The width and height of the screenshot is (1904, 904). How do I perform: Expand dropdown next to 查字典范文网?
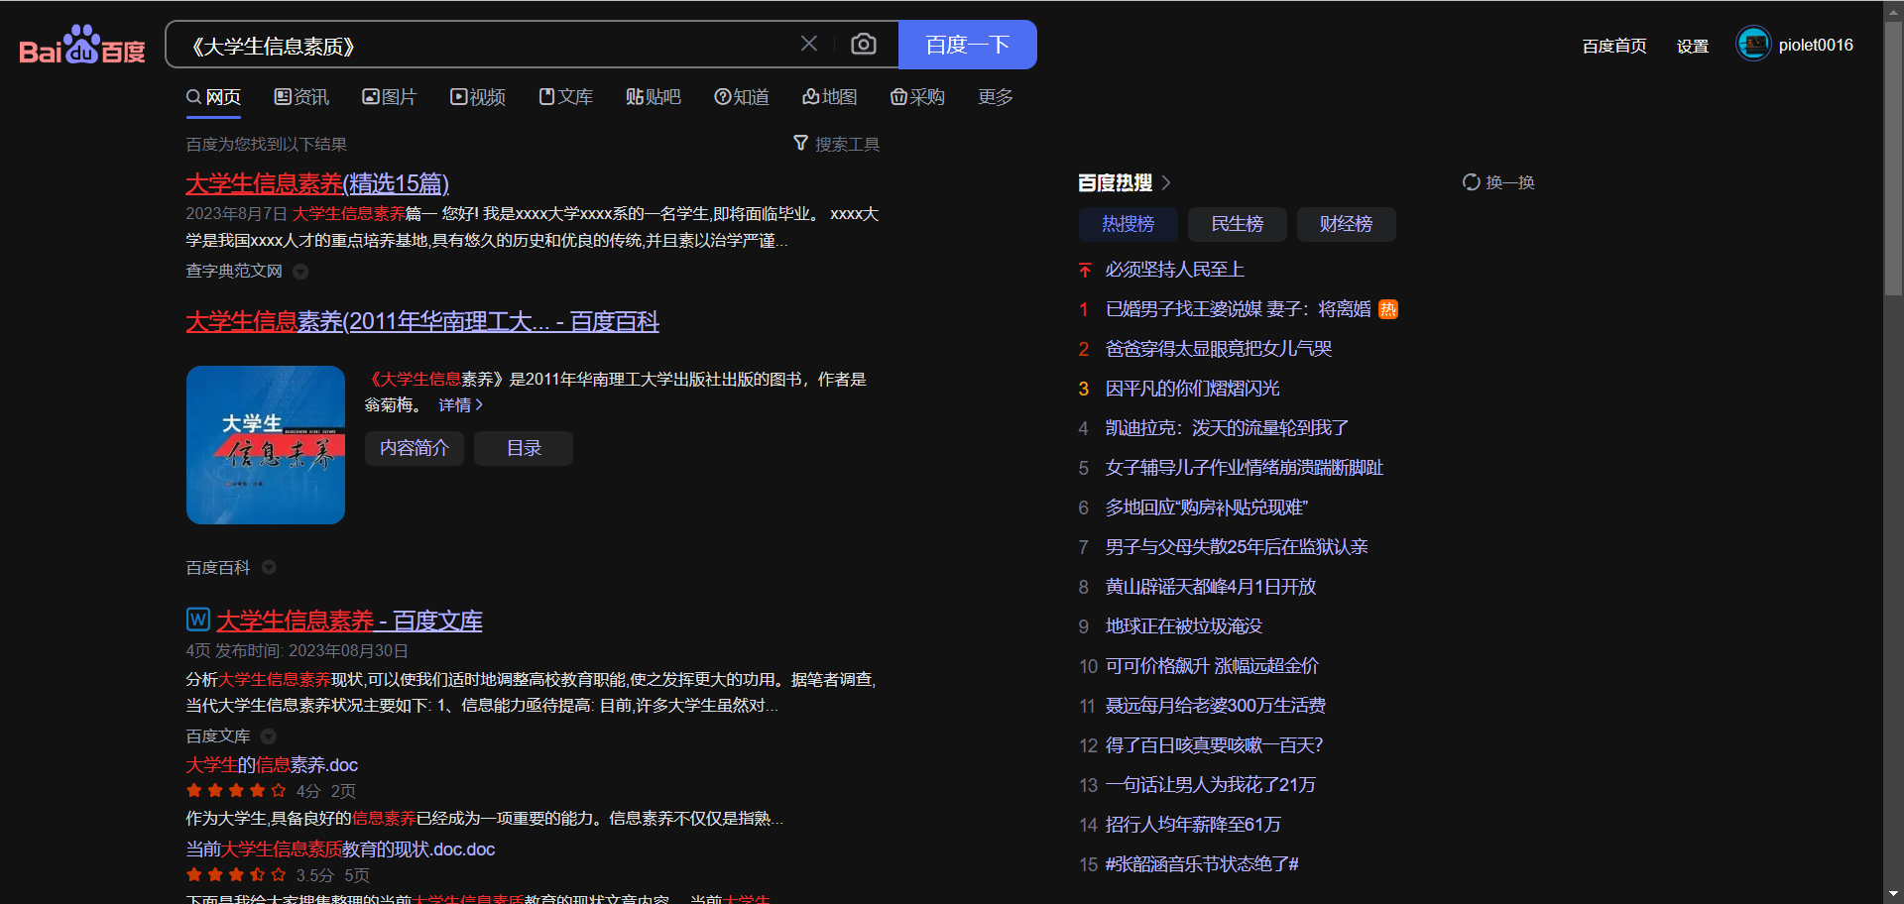300,272
